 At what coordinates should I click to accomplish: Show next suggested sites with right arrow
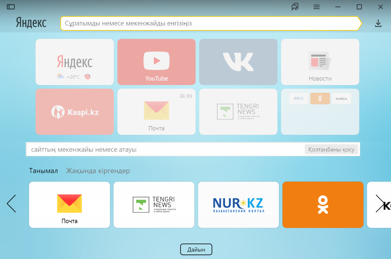(380, 204)
